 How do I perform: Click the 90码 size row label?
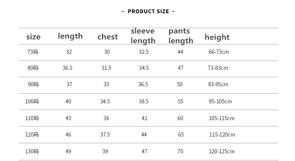tap(33, 84)
